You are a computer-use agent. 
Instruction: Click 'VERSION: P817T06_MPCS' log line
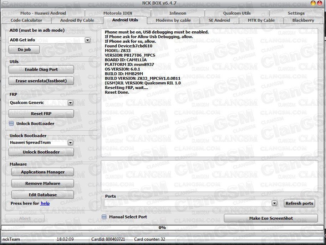(x=130, y=55)
